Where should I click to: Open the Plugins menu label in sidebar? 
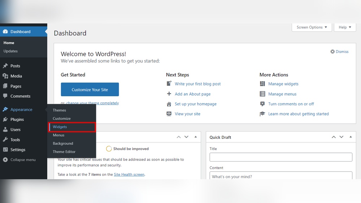point(17,119)
